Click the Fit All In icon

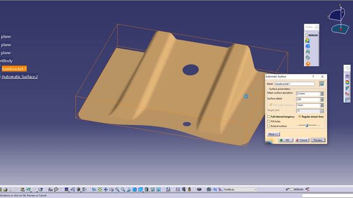(x=100, y=190)
